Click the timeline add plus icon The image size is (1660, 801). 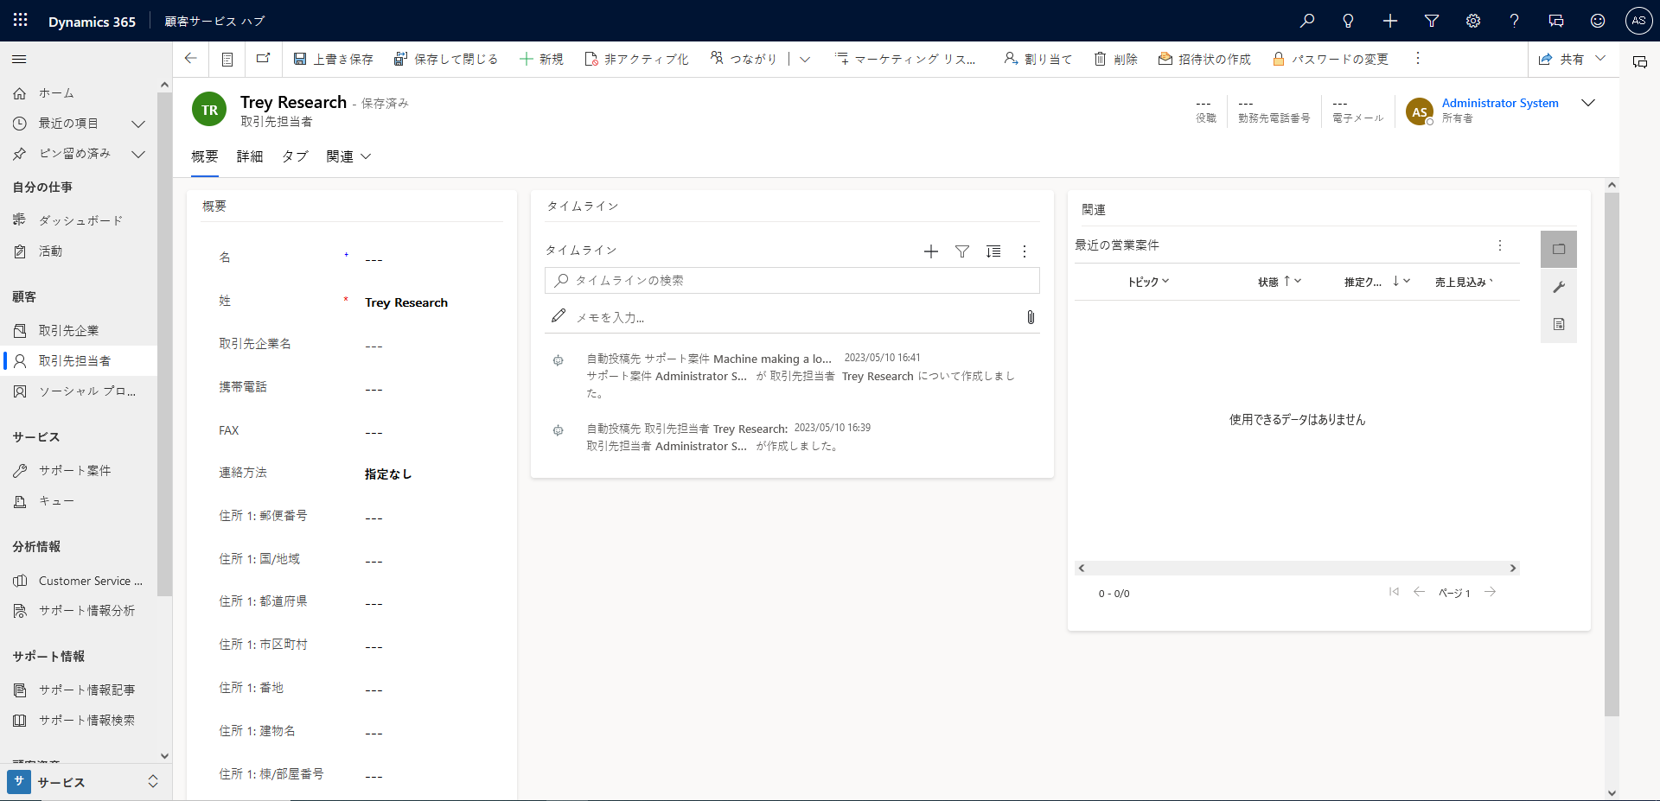pos(931,251)
